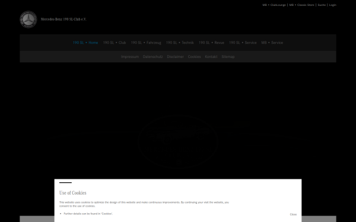Close the cookie notice
This screenshot has width=356, height=222.
coord(293,214)
